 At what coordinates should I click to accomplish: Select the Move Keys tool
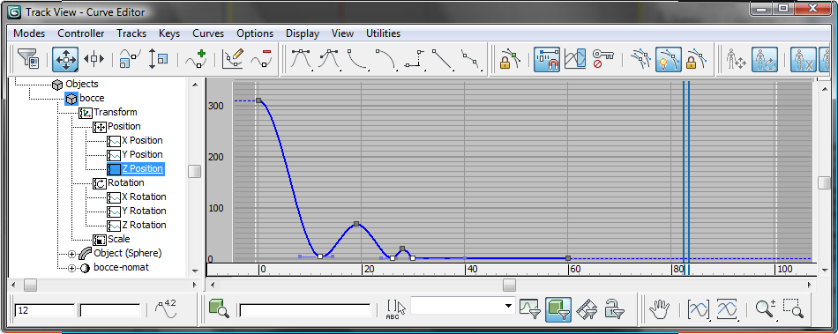point(65,59)
